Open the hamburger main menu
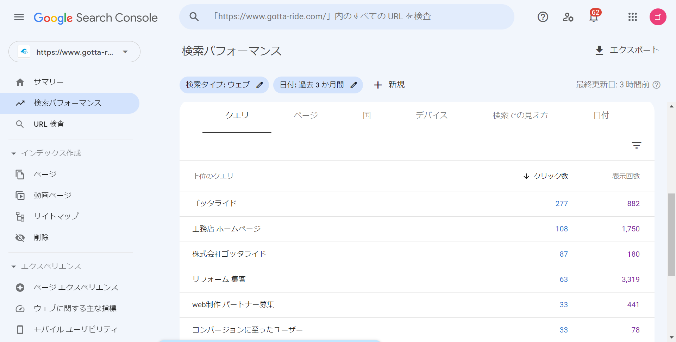676x342 pixels. pos(19,17)
